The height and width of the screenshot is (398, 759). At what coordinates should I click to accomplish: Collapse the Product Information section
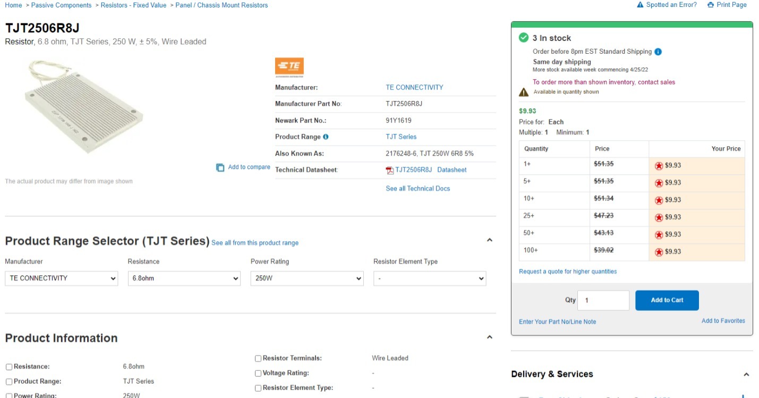[x=490, y=337]
